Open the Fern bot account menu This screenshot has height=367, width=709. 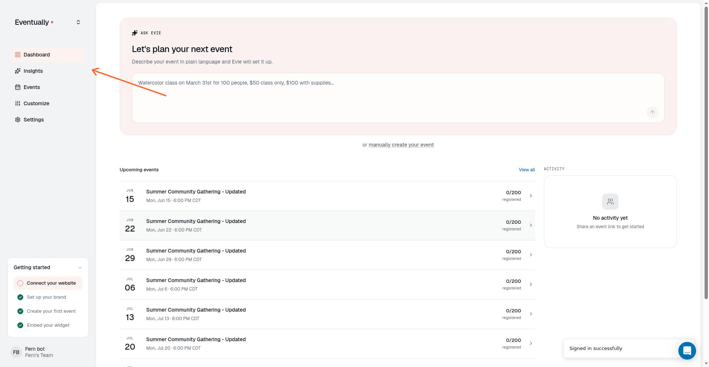coord(48,352)
